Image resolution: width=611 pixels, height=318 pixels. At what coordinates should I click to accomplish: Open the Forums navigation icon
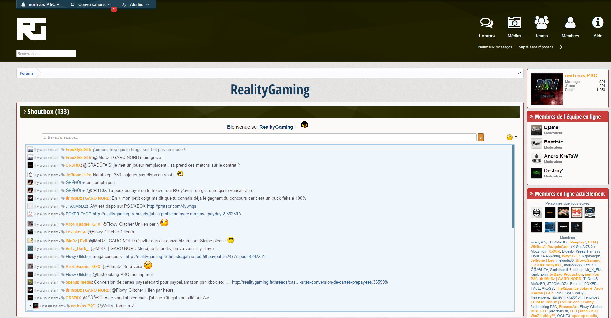tap(487, 23)
